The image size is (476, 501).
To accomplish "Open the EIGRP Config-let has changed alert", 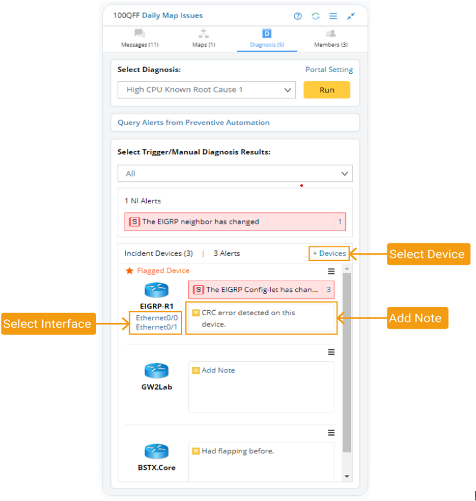I will (x=262, y=290).
